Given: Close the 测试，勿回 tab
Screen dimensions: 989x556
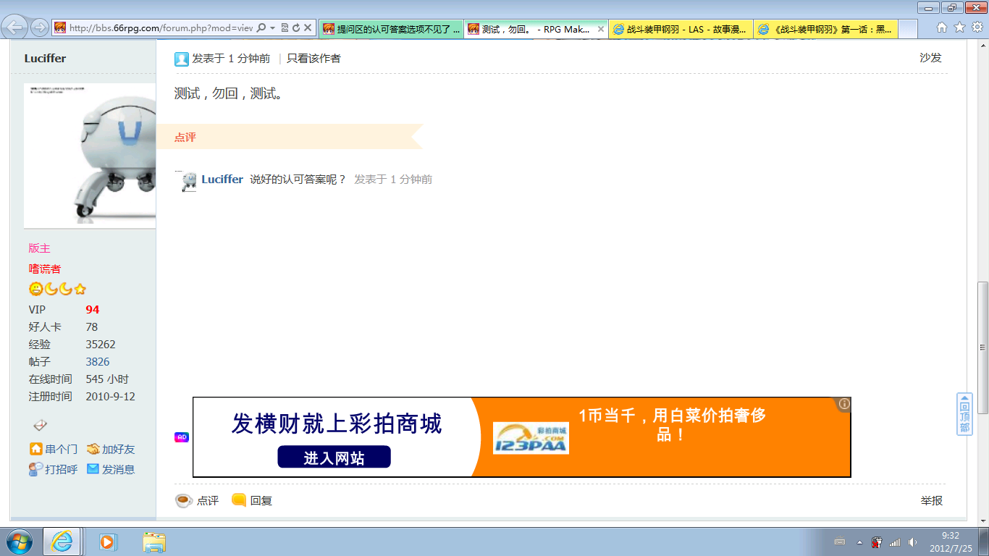Looking at the screenshot, I should pos(600,29).
